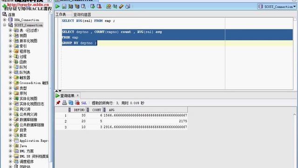Commit changes with the green-check database icon
The width and height of the screenshot is (298, 168).
[x=93, y=7]
